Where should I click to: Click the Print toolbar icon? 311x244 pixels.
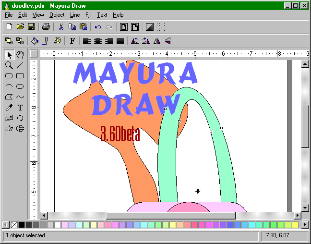[x=46, y=26]
